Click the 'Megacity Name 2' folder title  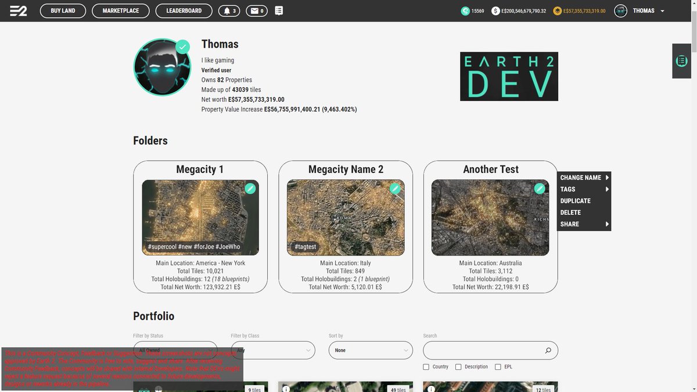click(346, 170)
